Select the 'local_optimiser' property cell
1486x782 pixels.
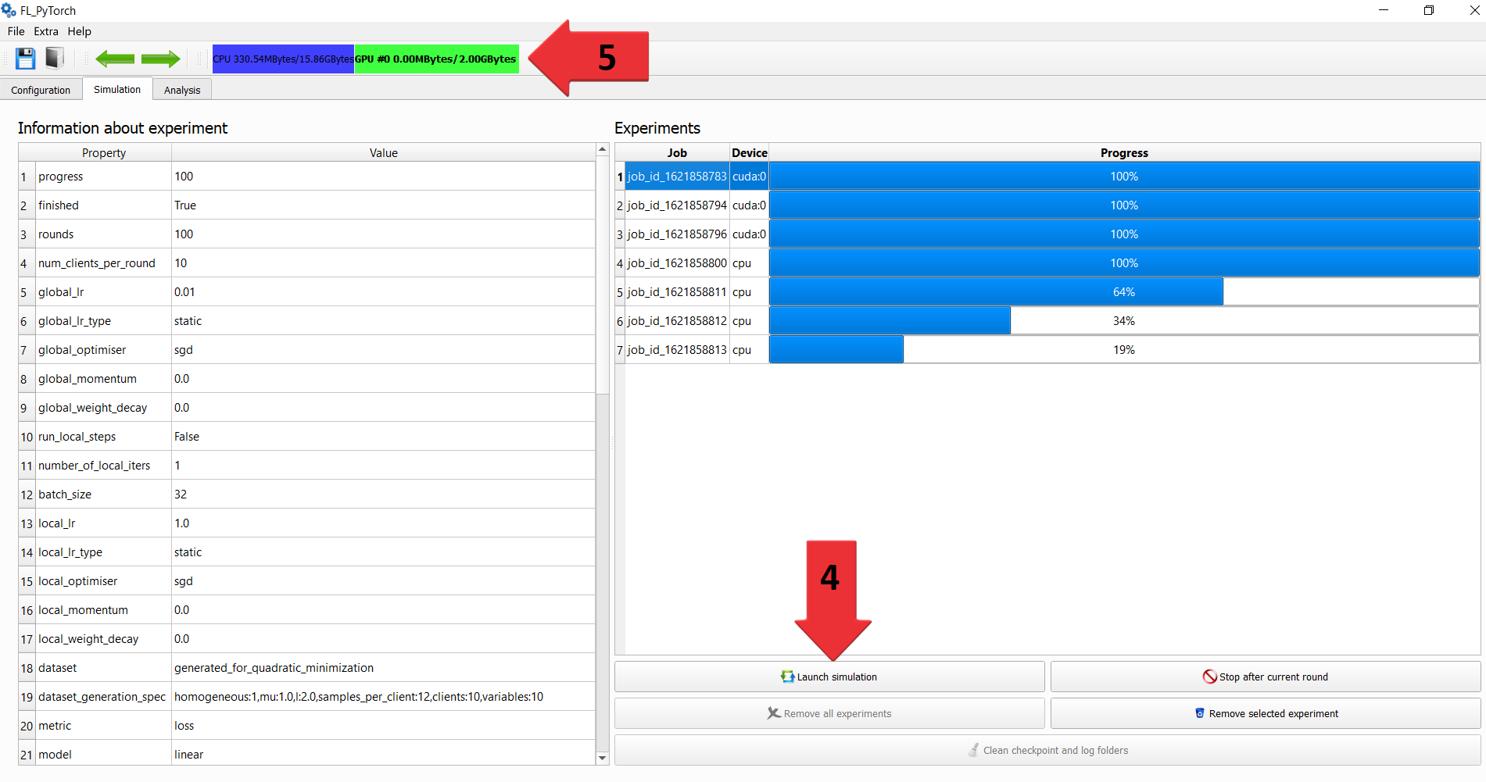[103, 581]
